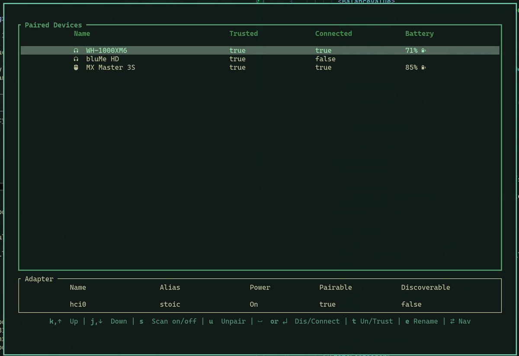The image size is (519, 356).
Task: Click the Nav shortcut label
Action: [465, 321]
